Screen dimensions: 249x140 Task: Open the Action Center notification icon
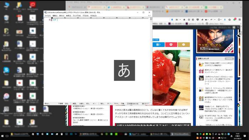[x=245, y=136]
